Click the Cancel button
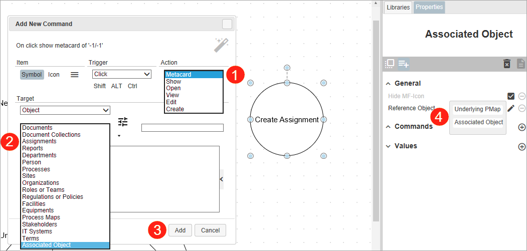The width and height of the screenshot is (527, 251). tap(211, 230)
